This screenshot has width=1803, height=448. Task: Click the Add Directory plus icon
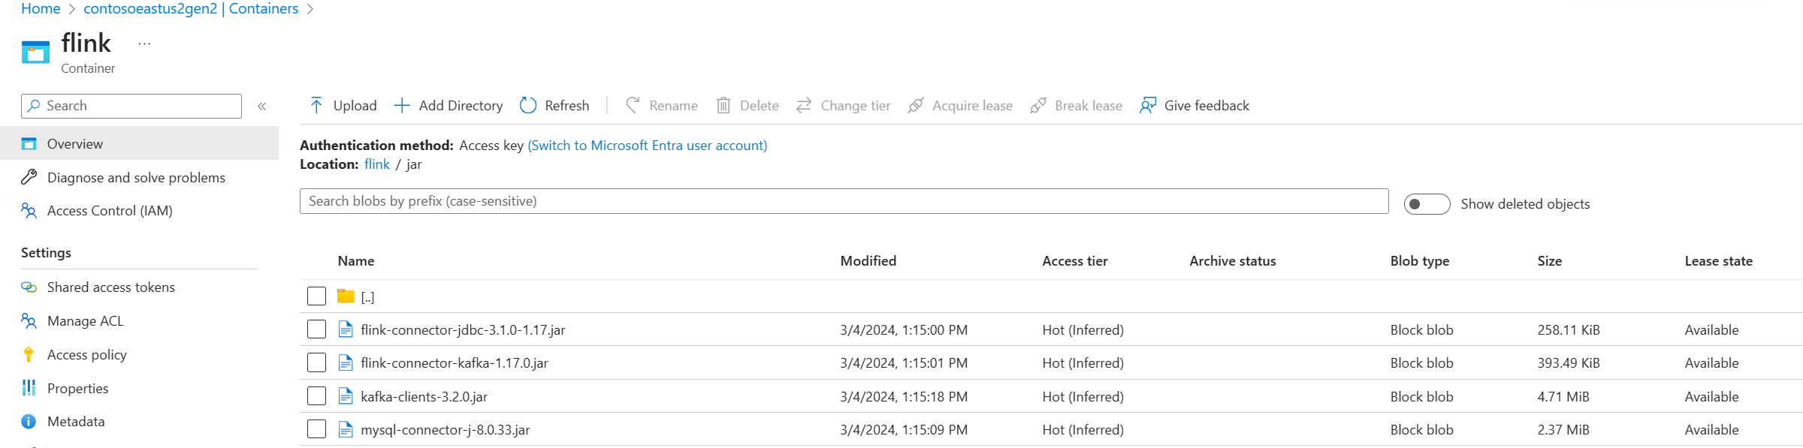click(x=402, y=106)
